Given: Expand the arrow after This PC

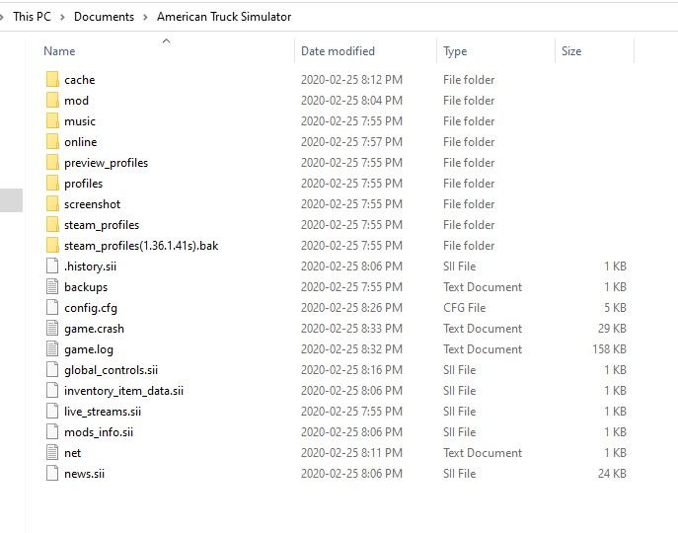Looking at the screenshot, I should [x=62, y=18].
